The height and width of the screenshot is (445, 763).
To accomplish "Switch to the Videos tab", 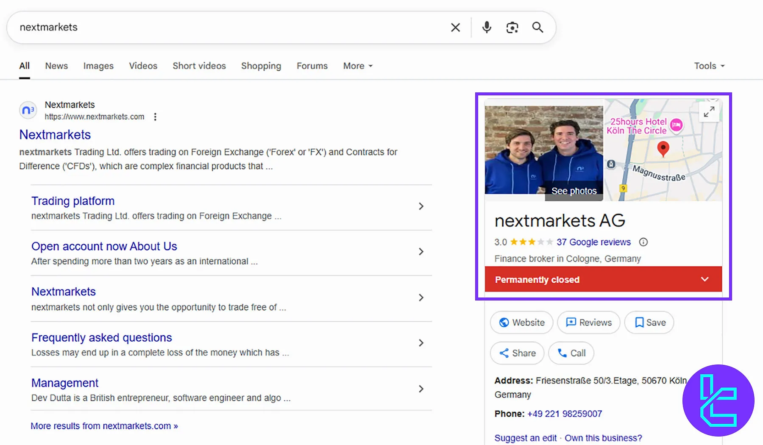I will point(143,66).
